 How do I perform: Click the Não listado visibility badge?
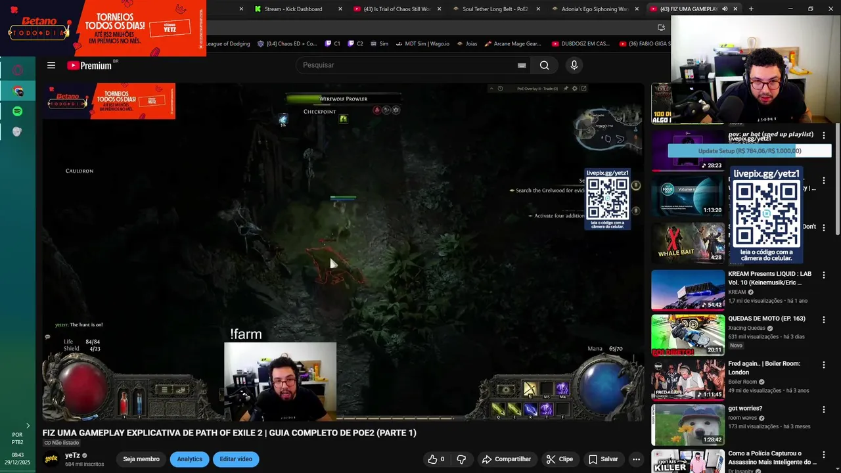click(61, 443)
